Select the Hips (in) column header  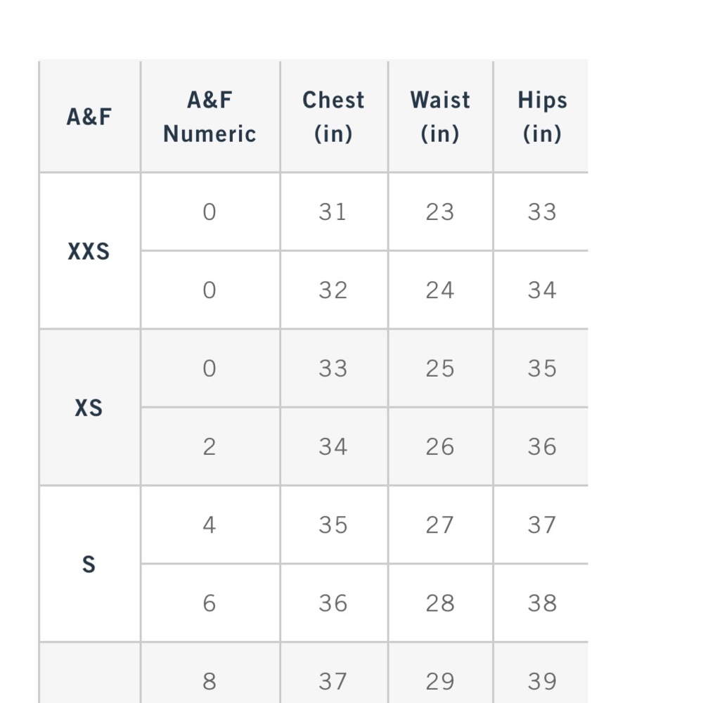click(541, 117)
